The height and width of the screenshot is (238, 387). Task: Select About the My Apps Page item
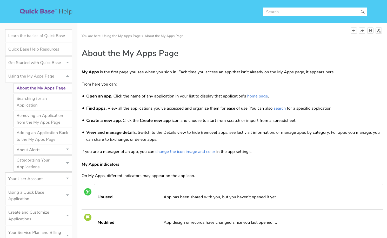coord(43,88)
